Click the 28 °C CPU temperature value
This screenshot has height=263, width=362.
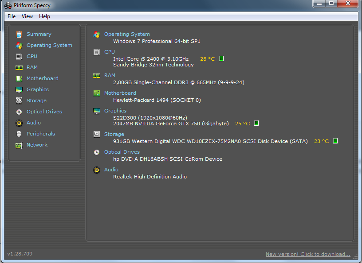click(x=208, y=59)
